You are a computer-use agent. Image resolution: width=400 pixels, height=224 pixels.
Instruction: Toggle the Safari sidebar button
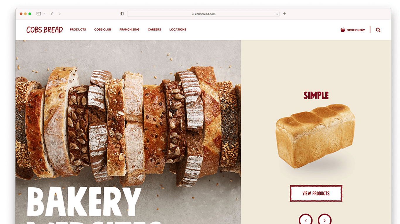(x=39, y=14)
